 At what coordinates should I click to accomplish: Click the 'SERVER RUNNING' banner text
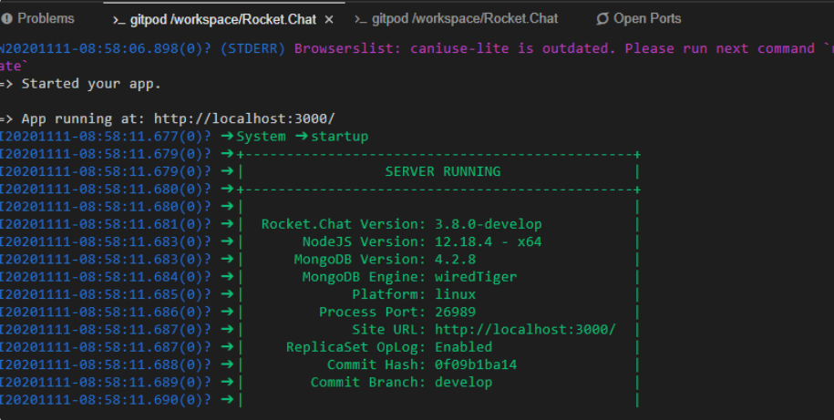point(443,171)
